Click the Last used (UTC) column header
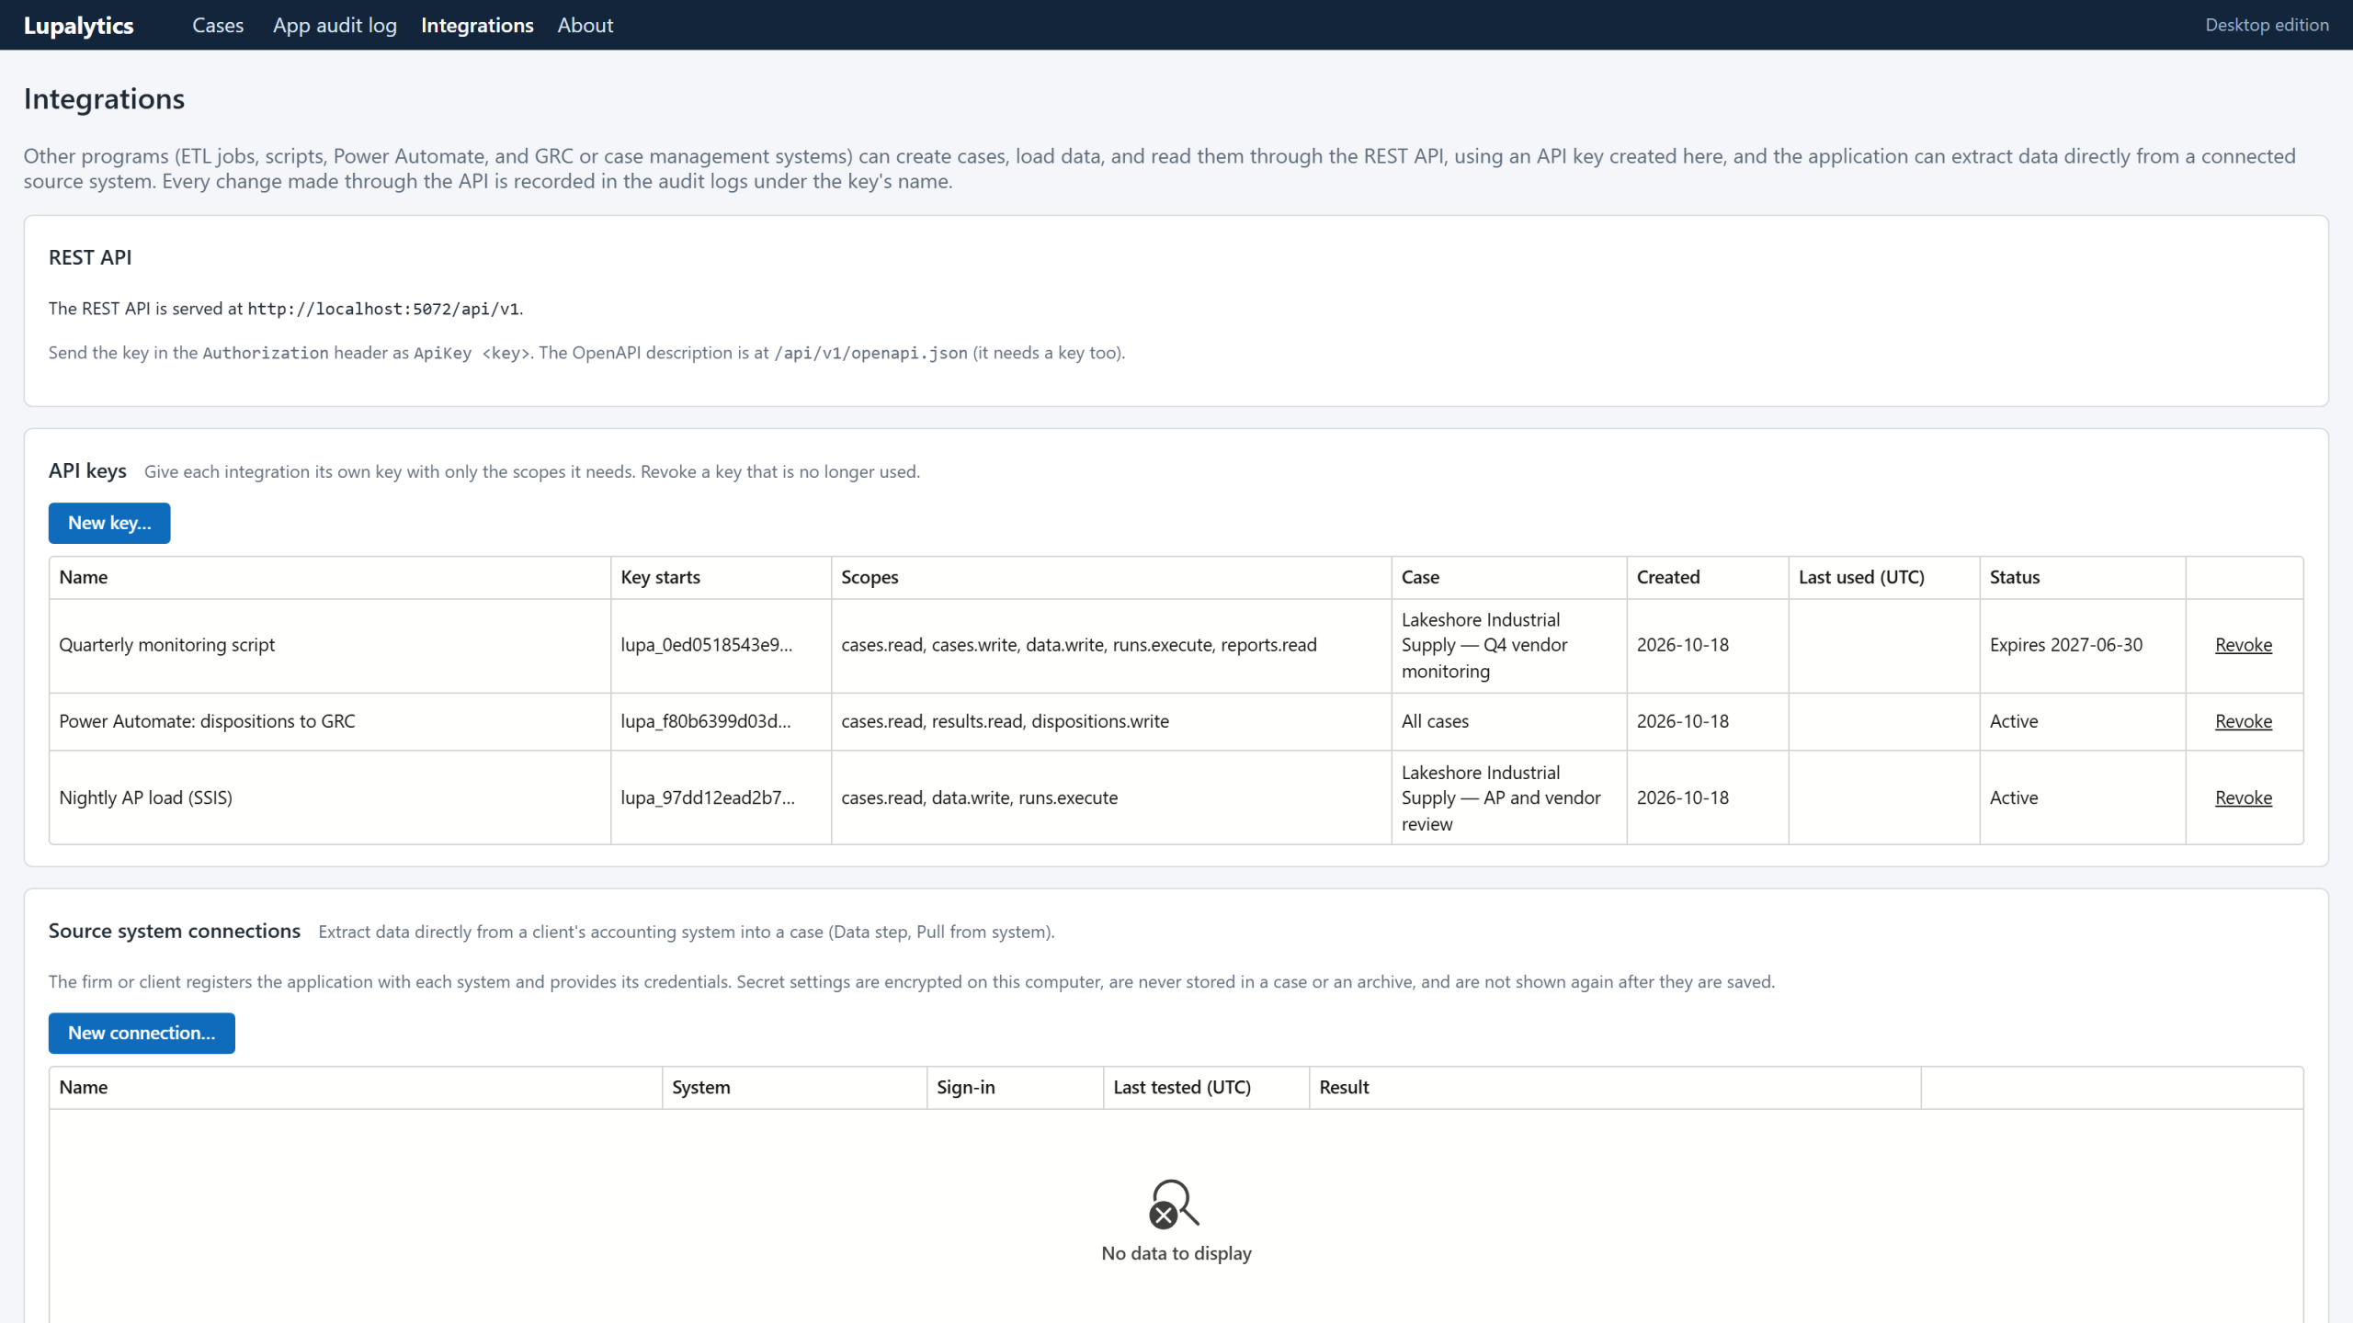Viewport: 2353px width, 1323px height. pyautogui.click(x=1884, y=577)
